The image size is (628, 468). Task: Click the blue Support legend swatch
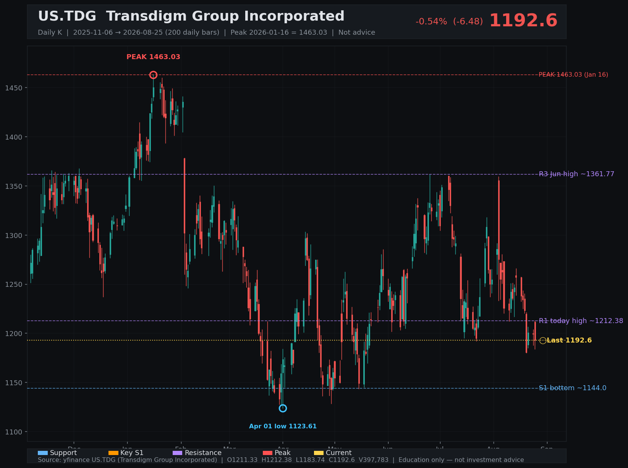43,453
